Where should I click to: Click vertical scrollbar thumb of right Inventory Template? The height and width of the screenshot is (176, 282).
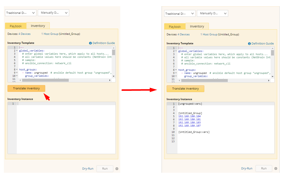point(273,53)
